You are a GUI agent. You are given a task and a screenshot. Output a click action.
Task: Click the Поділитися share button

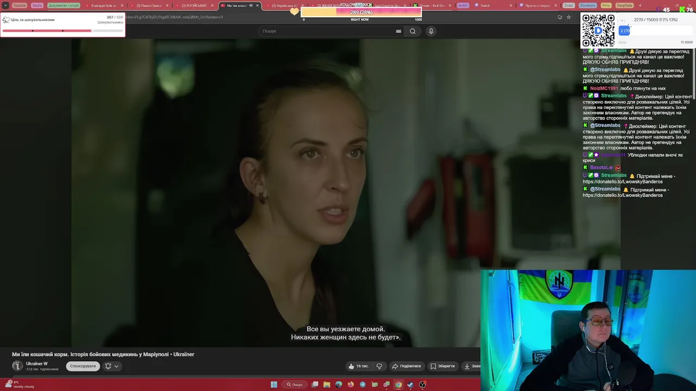407,366
